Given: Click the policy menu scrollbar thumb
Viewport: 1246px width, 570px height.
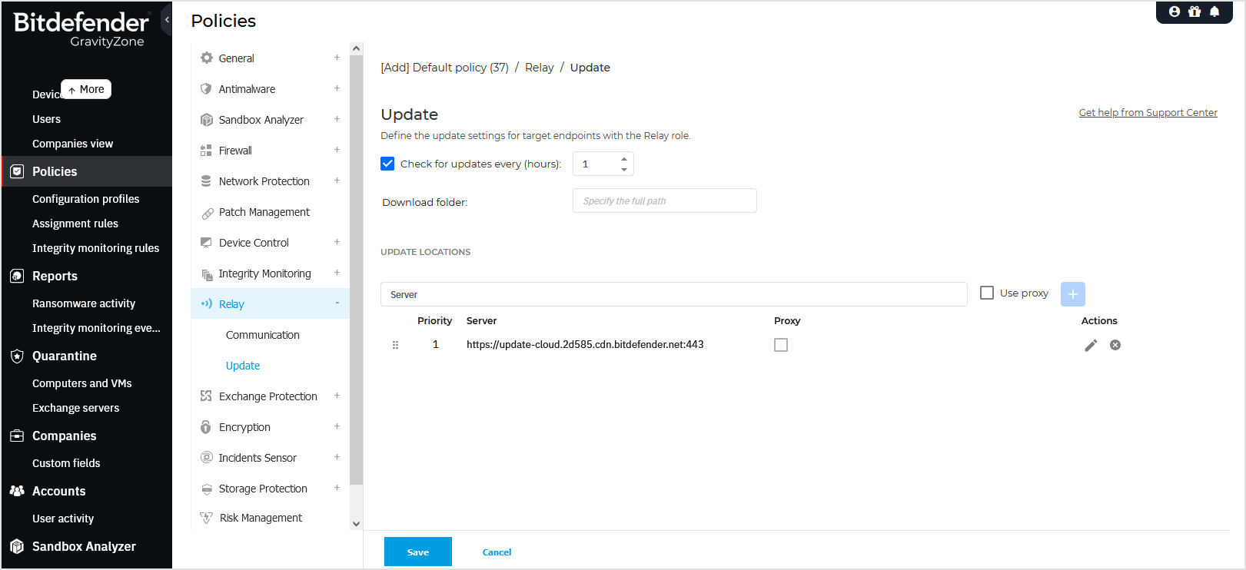Looking at the screenshot, I should pyautogui.click(x=356, y=270).
